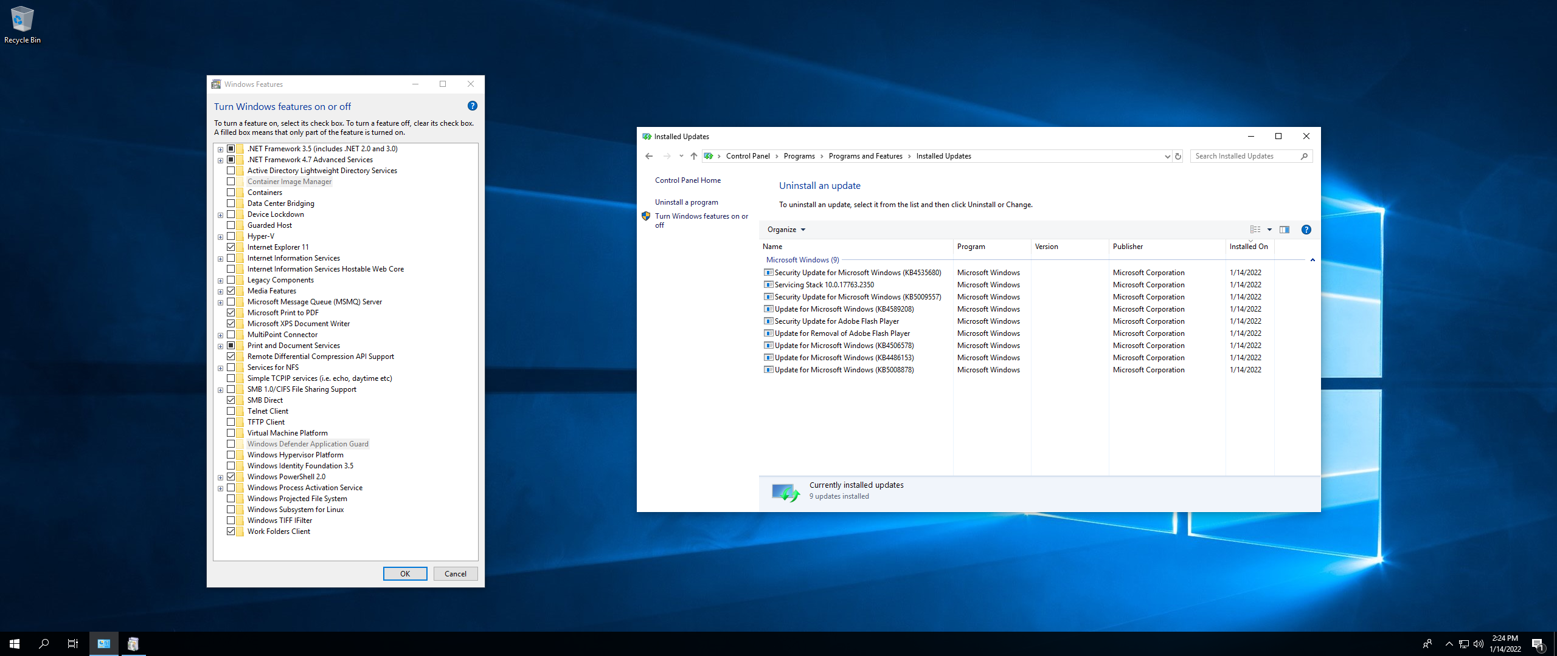The width and height of the screenshot is (1557, 656).
Task: Sort by Installed On column header
Action: point(1249,247)
